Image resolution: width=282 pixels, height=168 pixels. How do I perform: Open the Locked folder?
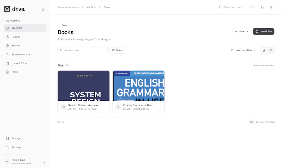(x=25, y=63)
